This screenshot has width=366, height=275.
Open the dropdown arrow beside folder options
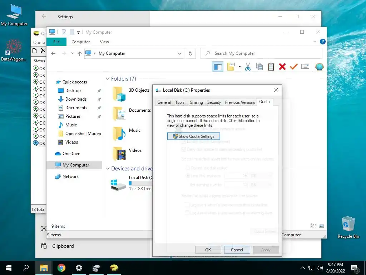[x=239, y=67]
